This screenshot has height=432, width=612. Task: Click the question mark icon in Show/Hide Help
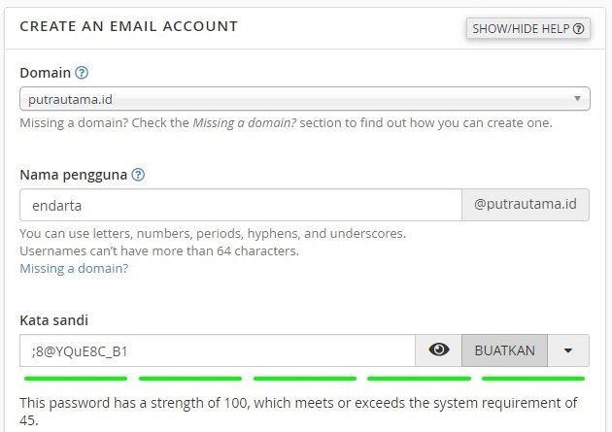point(579,28)
